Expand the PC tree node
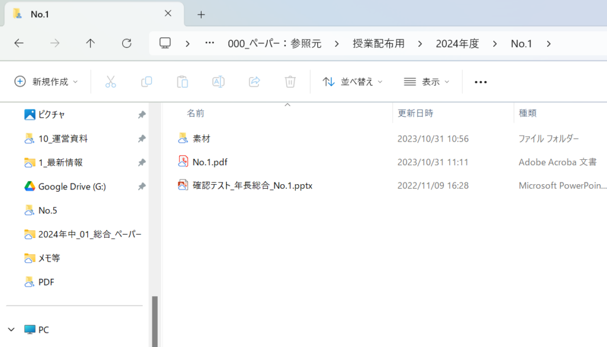This screenshot has width=607, height=347. pos(12,330)
